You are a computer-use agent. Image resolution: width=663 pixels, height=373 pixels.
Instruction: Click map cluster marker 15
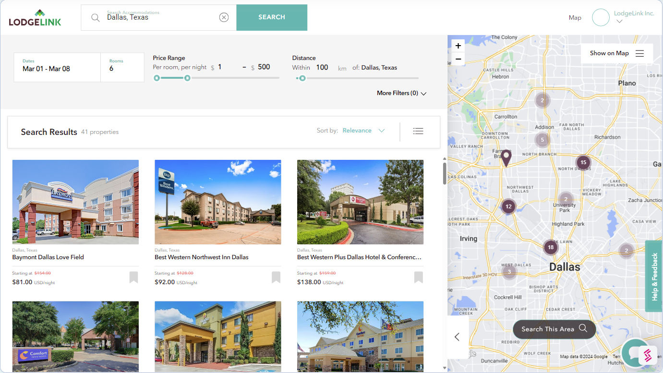[x=583, y=162]
